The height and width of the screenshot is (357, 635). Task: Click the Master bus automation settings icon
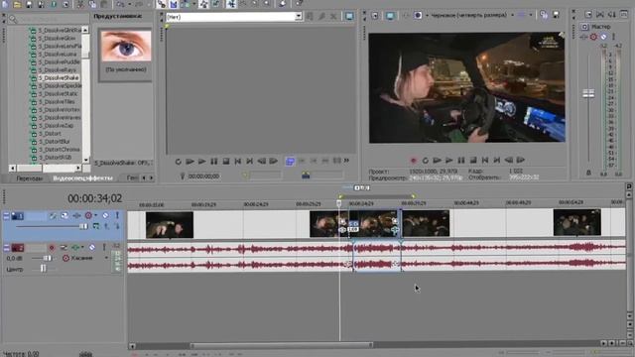tap(593, 37)
